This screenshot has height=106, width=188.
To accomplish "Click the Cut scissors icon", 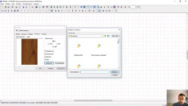I will [23, 7].
